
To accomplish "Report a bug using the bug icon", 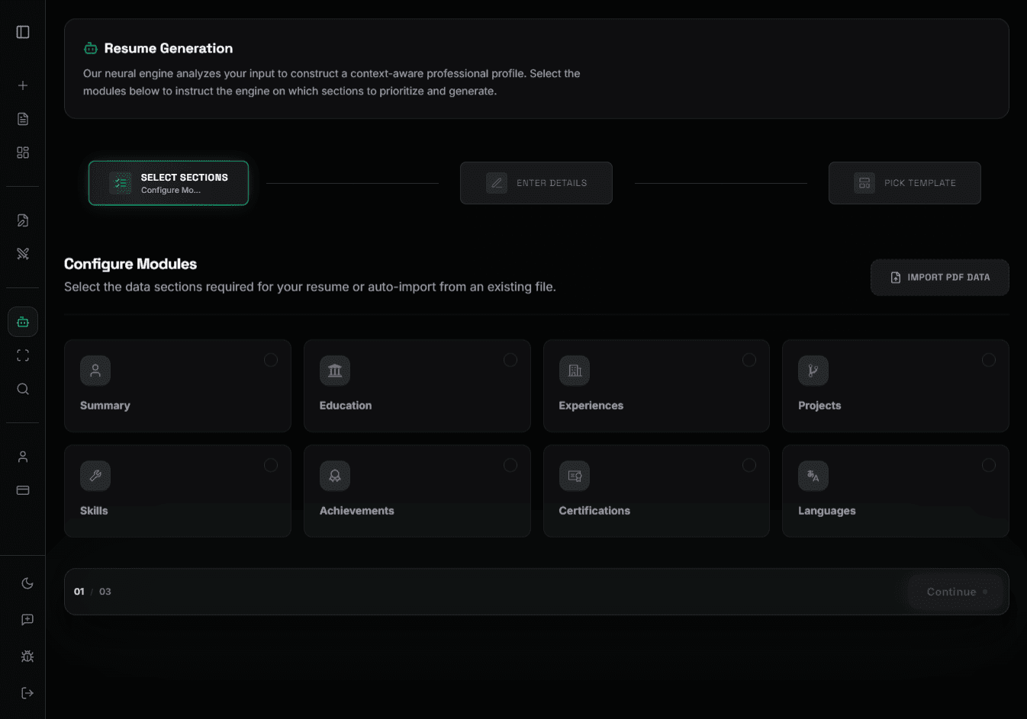I will click(27, 656).
